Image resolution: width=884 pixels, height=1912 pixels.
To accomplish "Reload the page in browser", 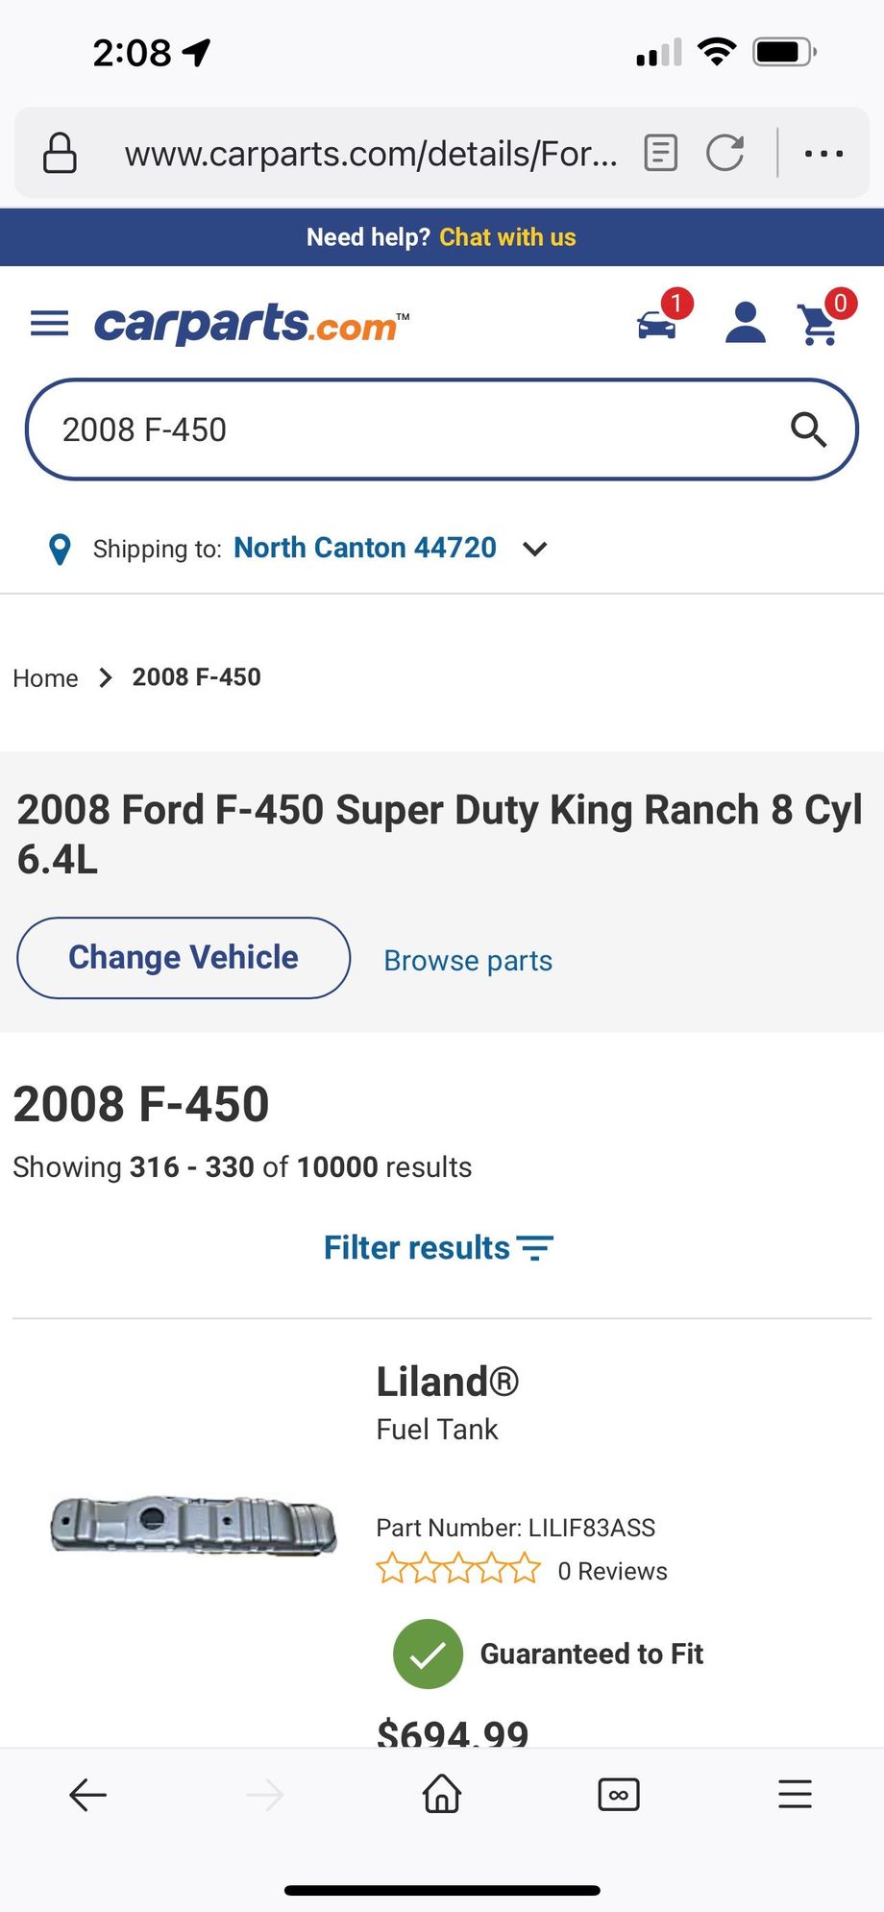I will tap(725, 154).
